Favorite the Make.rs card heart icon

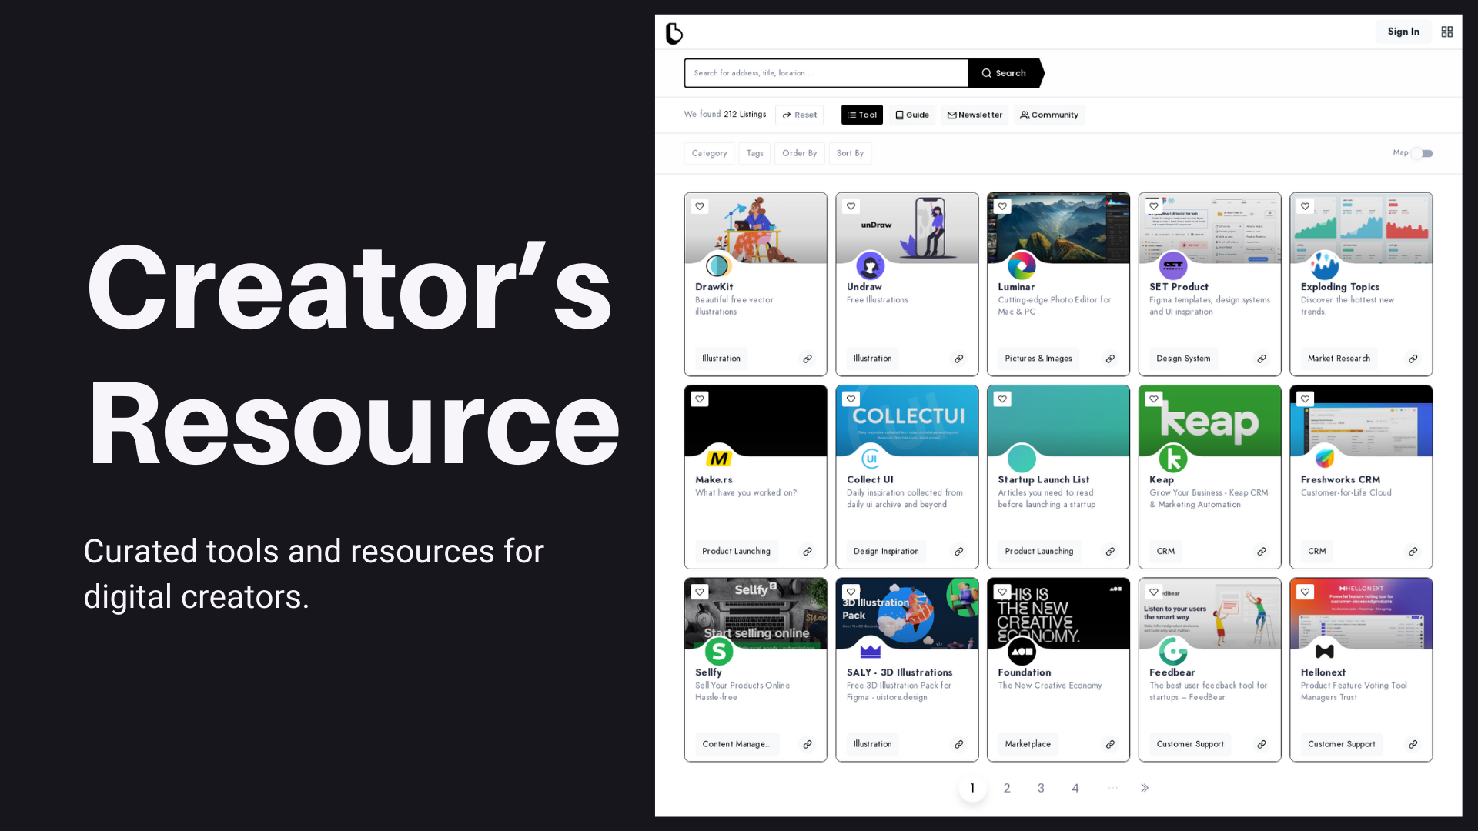pyautogui.click(x=700, y=399)
